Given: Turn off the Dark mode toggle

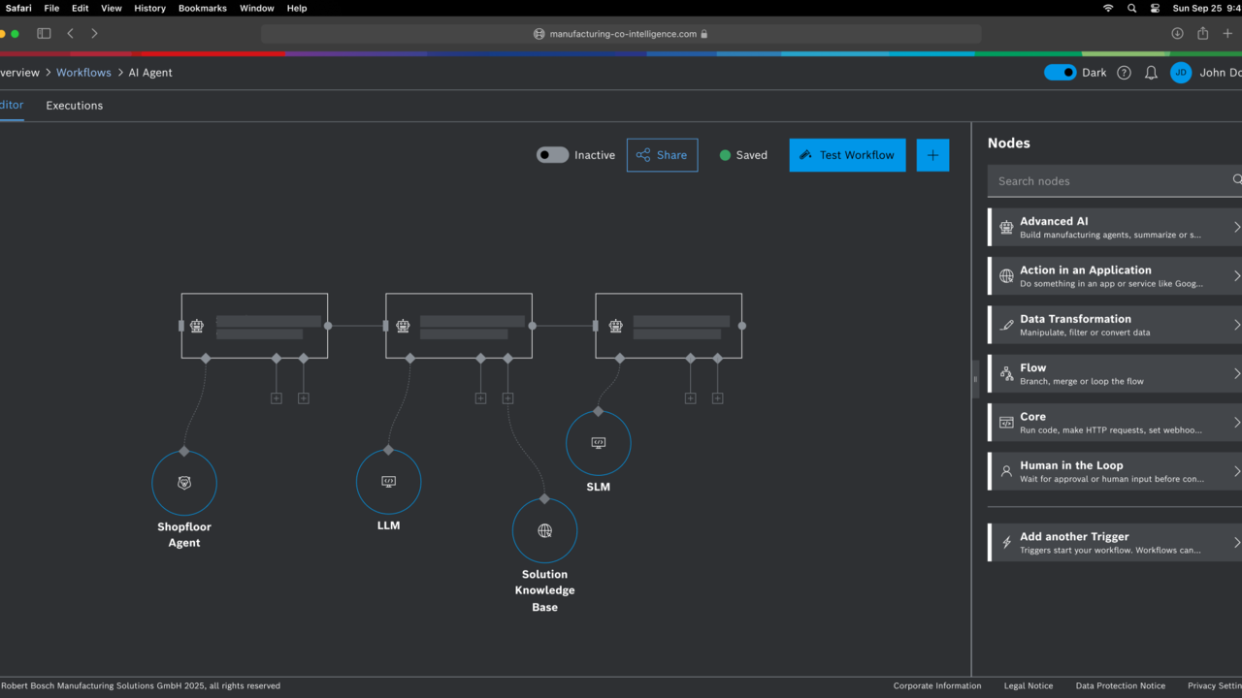Looking at the screenshot, I should pos(1060,73).
